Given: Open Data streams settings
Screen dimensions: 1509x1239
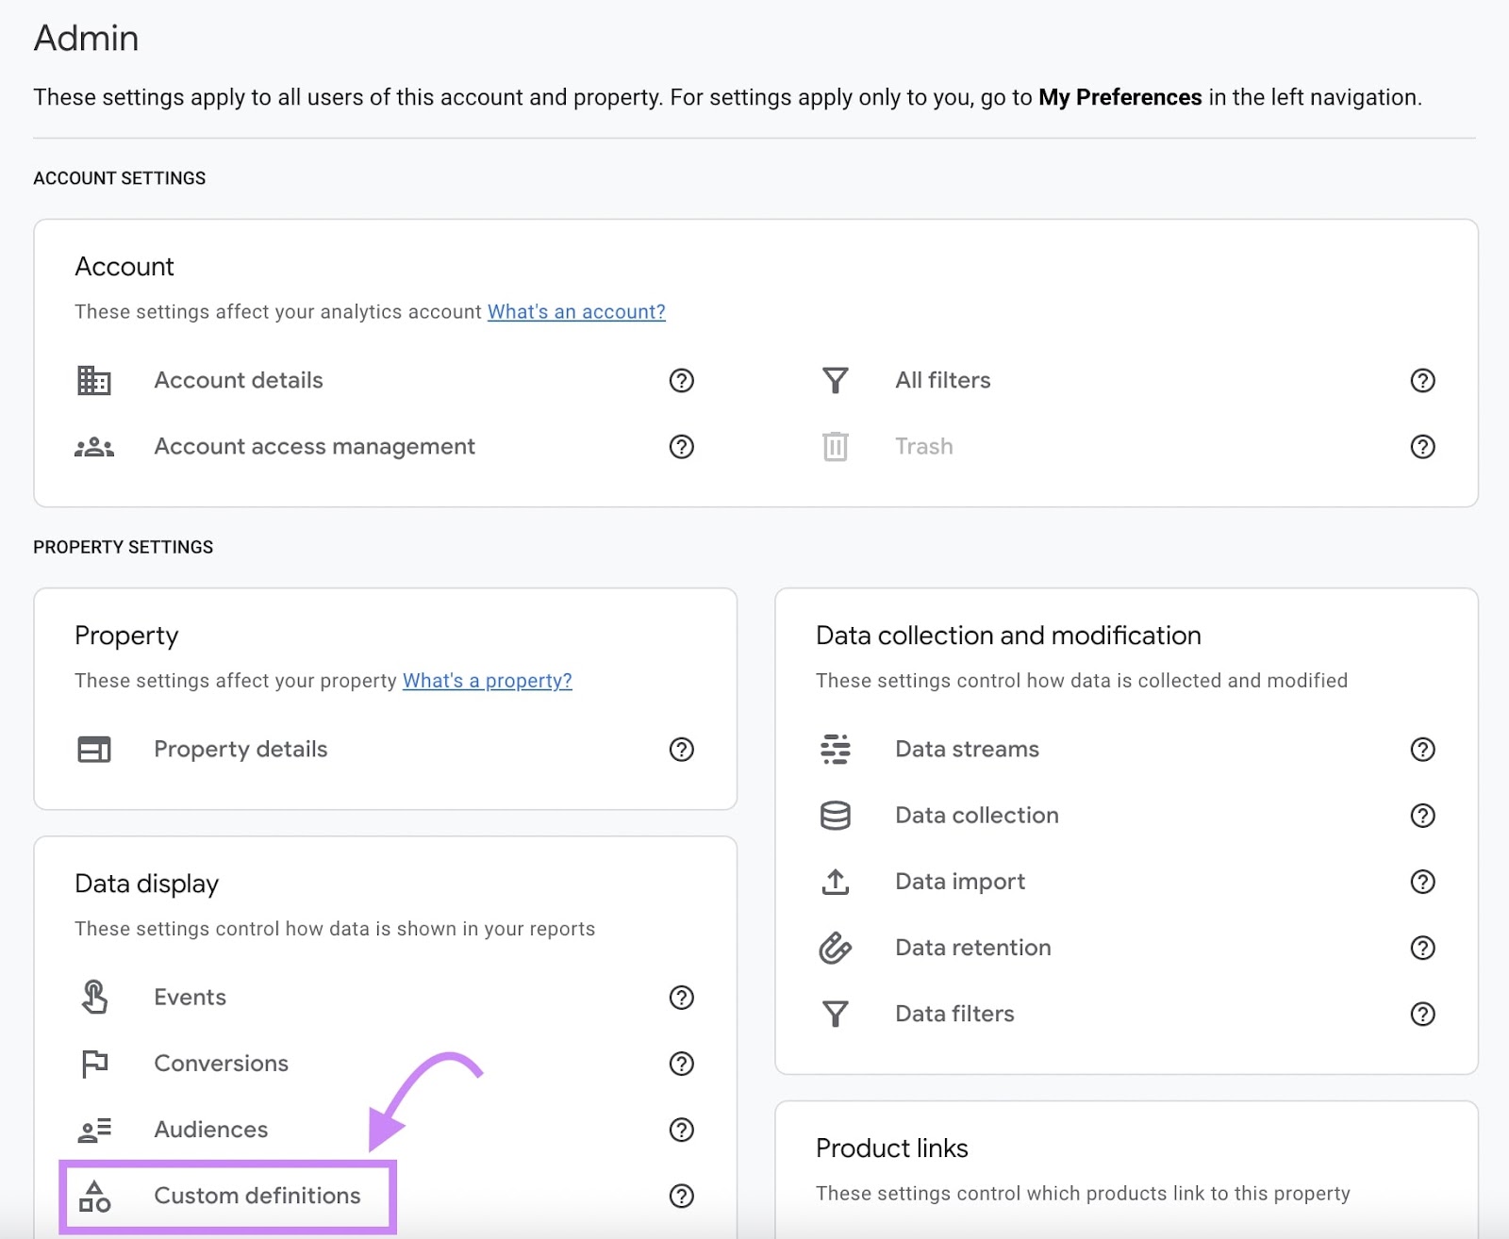Looking at the screenshot, I should tap(966, 749).
